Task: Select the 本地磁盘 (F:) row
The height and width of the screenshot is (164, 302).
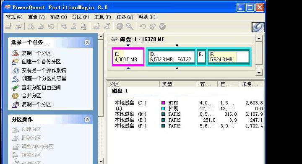Action: click(x=185, y=126)
